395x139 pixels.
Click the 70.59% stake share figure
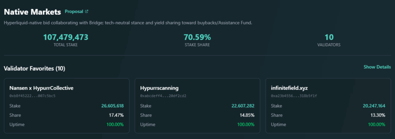tap(197, 37)
